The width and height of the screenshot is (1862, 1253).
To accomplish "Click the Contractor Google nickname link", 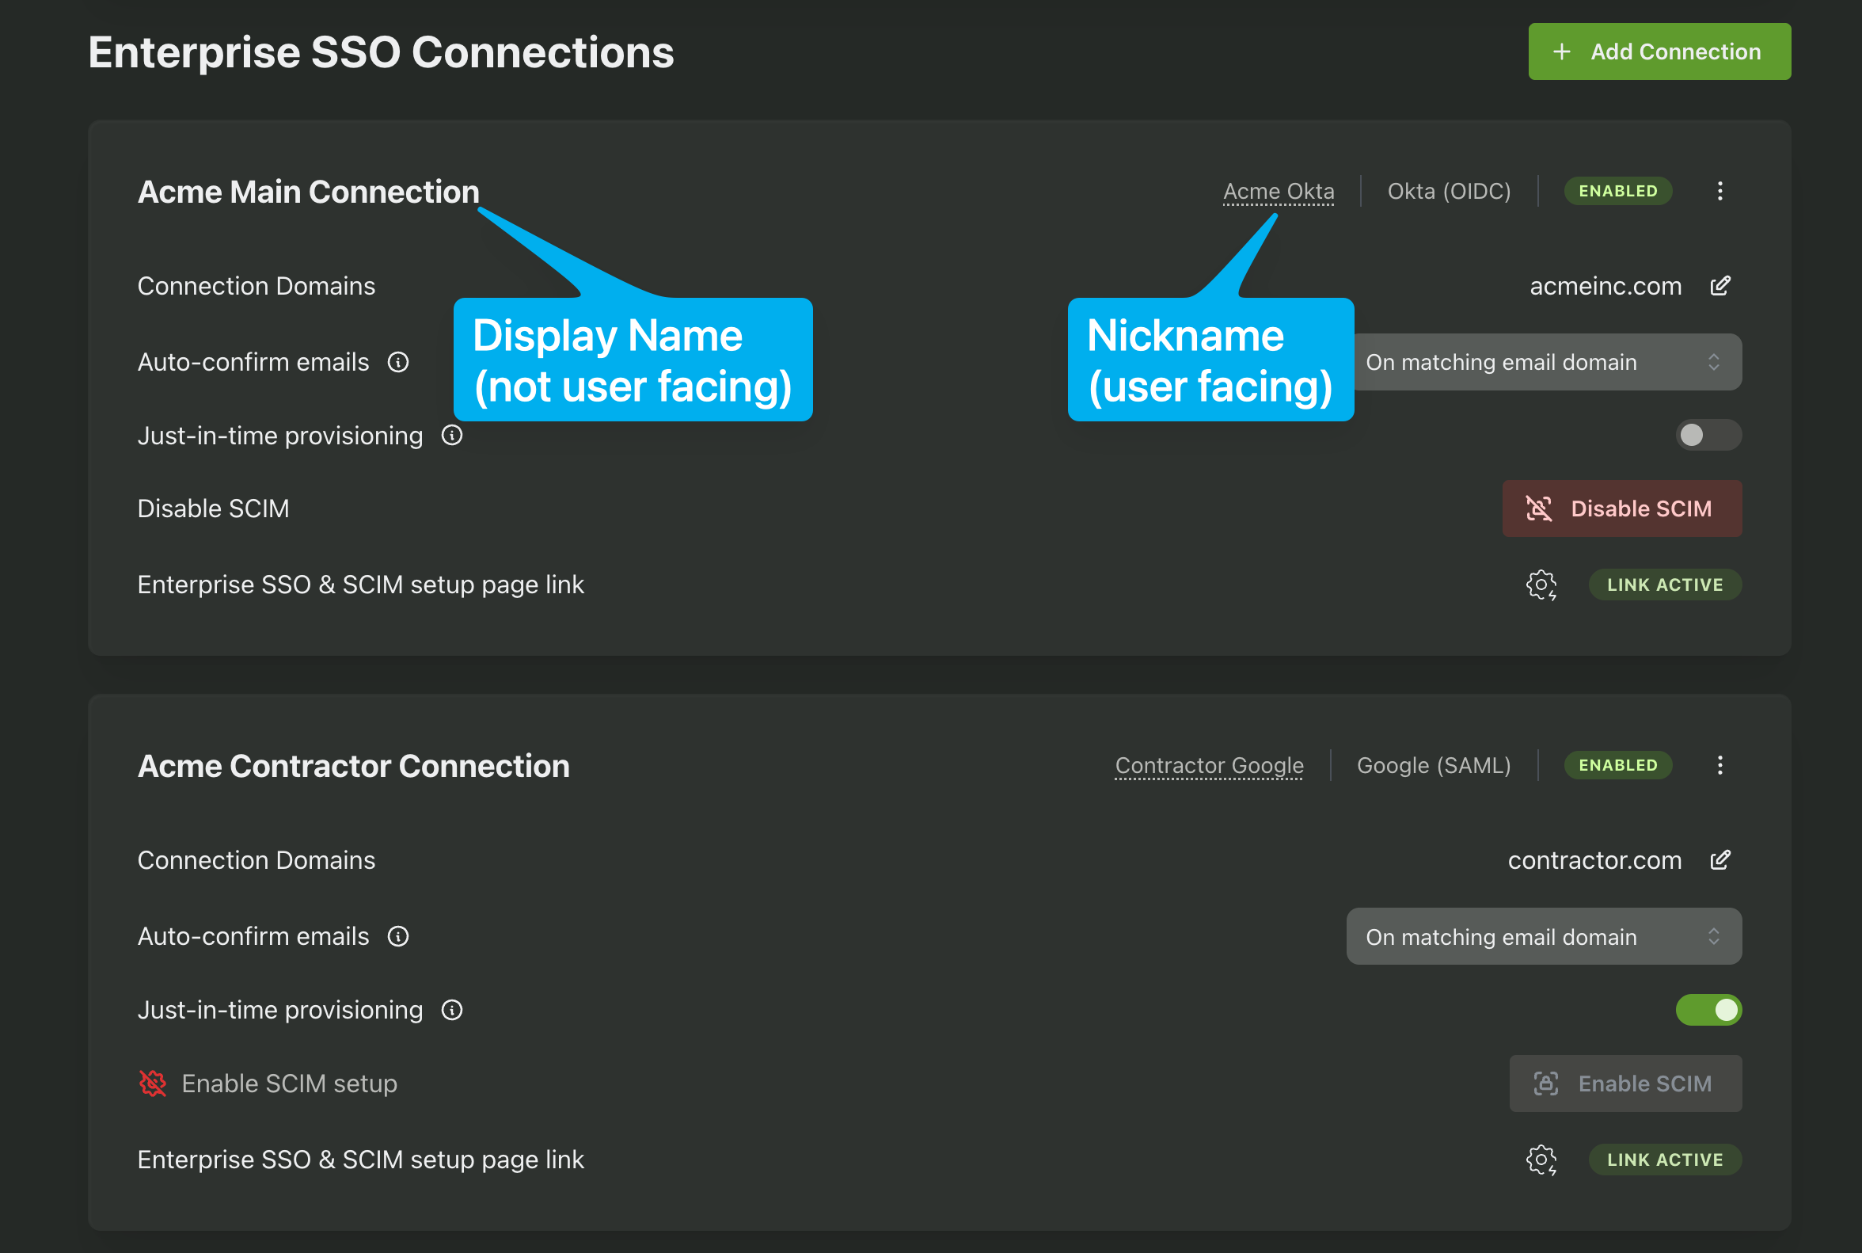I will point(1209,766).
